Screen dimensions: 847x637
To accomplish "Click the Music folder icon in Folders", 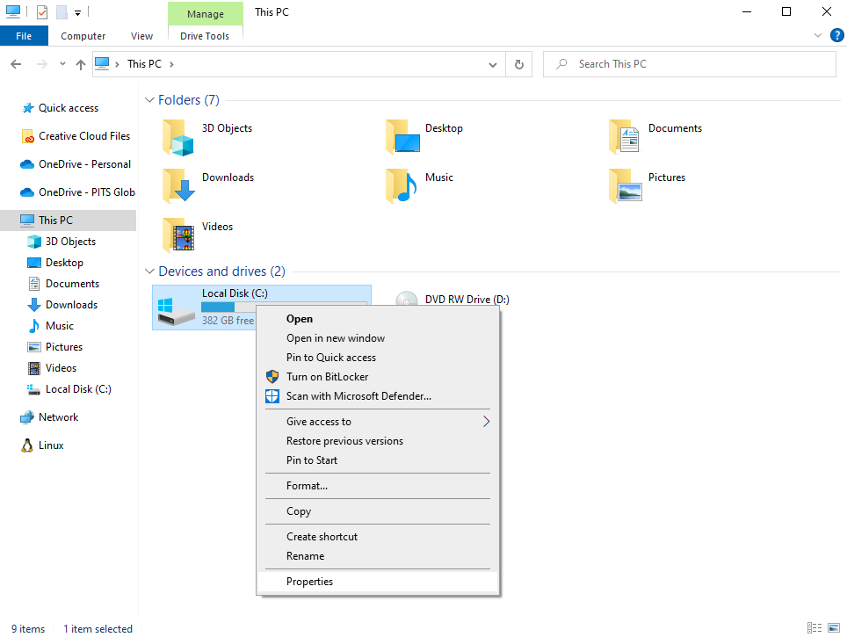I will pos(402,186).
